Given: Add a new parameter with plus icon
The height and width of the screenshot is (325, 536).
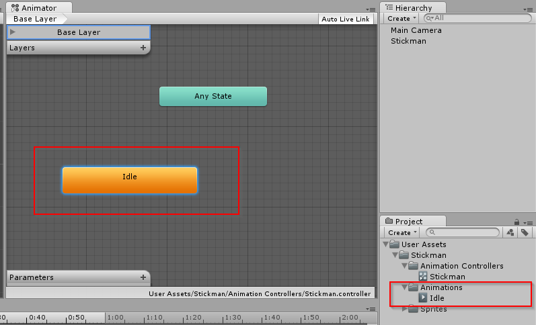Looking at the screenshot, I should point(143,277).
